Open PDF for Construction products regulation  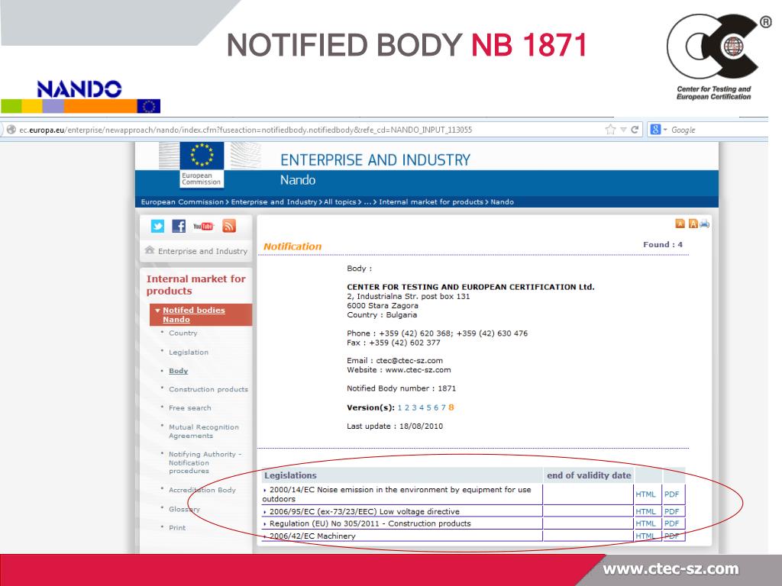pyautogui.click(x=671, y=523)
